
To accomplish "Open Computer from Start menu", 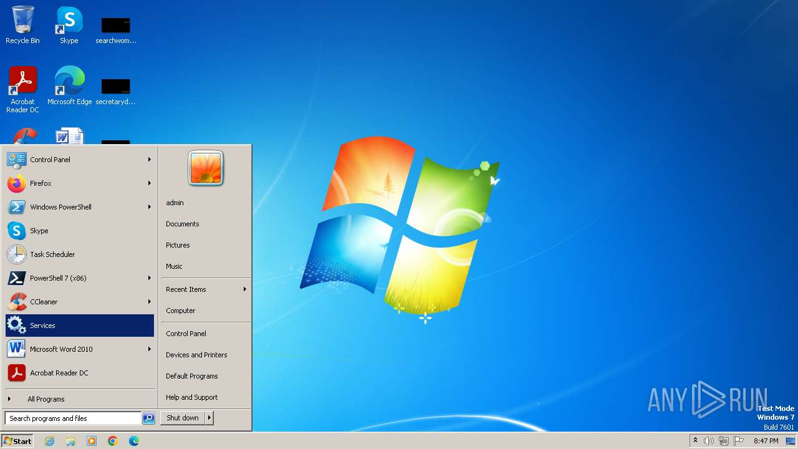I will [206, 311].
